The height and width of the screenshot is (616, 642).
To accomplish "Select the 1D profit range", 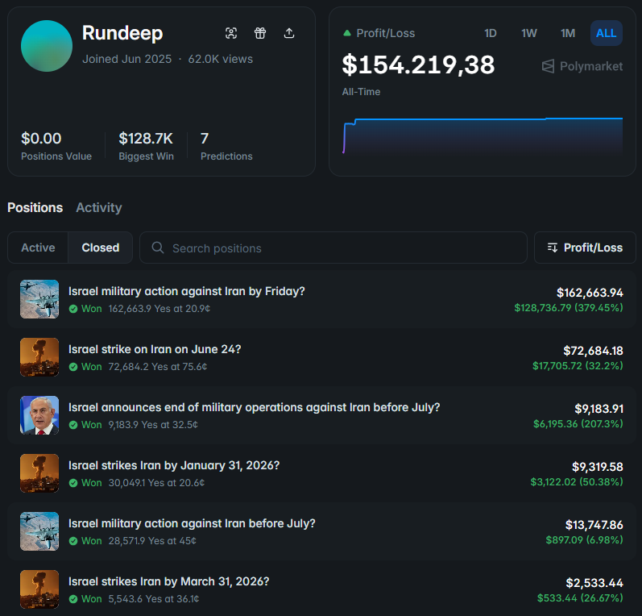I will [x=490, y=33].
